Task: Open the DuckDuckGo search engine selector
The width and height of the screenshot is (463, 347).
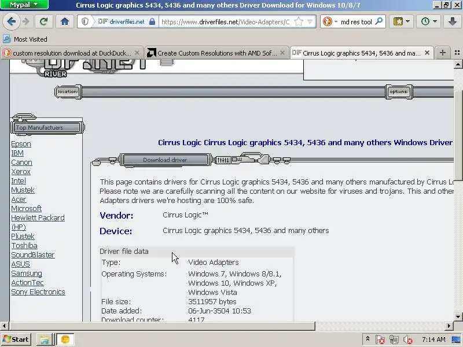Action: (x=329, y=21)
